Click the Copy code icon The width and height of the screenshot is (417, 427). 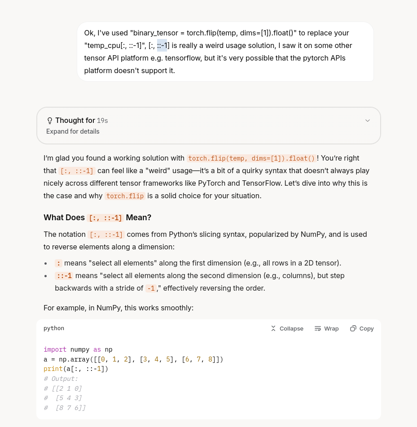pos(353,329)
